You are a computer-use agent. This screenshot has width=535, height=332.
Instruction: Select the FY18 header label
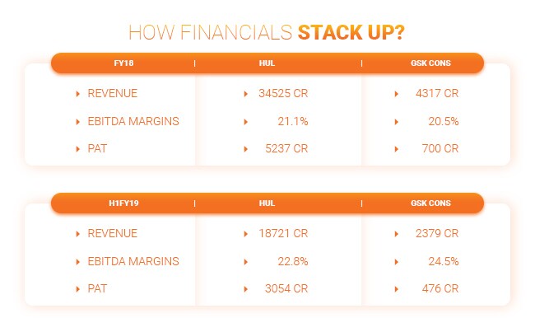point(123,63)
